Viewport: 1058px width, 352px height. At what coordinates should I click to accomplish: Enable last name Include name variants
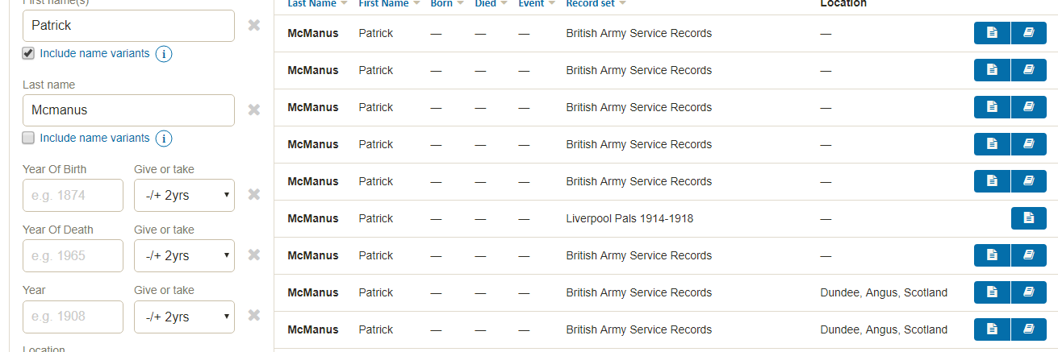28,138
